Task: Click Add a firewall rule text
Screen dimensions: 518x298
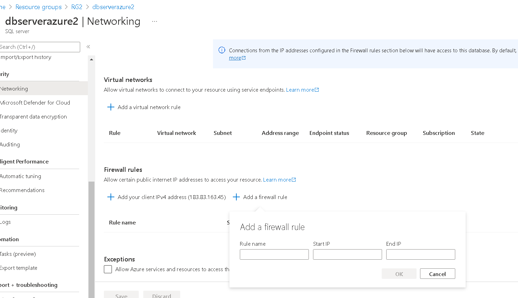Action: coord(265,197)
